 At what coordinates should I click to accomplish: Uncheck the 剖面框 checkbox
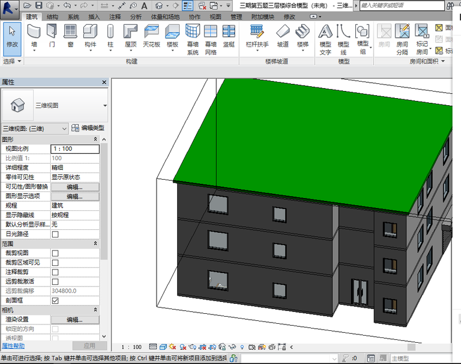tap(55, 300)
